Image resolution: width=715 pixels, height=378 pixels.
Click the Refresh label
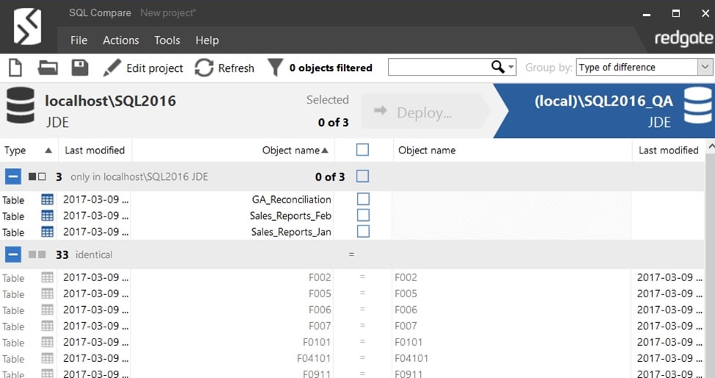click(x=236, y=68)
